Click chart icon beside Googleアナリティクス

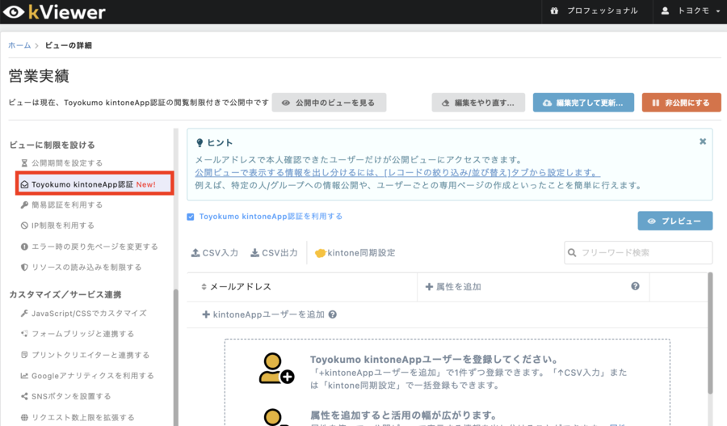click(x=24, y=376)
